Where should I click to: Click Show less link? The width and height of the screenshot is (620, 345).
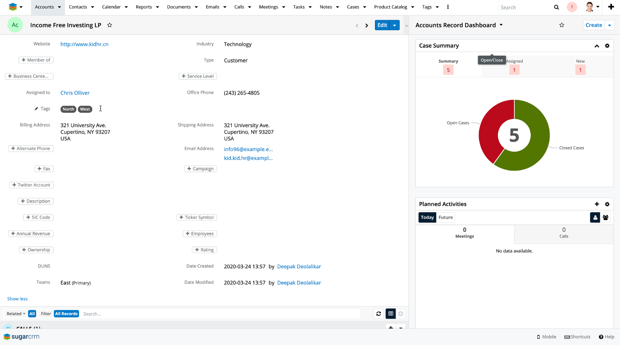17,299
